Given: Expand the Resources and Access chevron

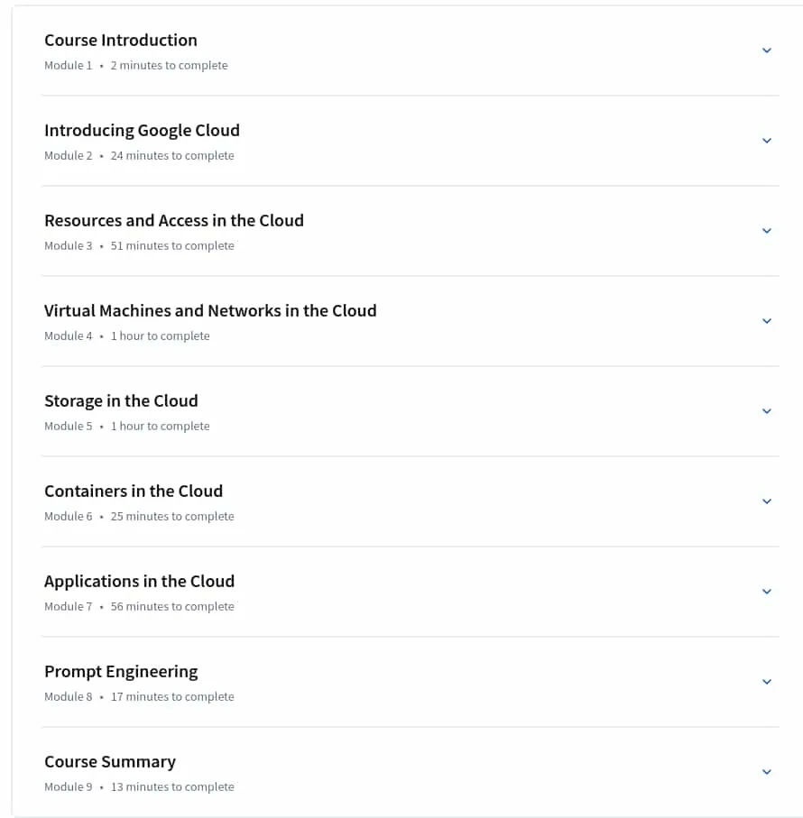Looking at the screenshot, I should click(767, 231).
